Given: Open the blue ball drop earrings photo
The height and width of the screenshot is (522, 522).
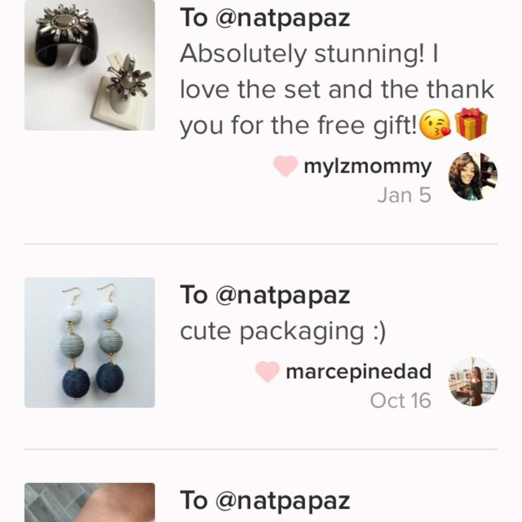Looking at the screenshot, I should tap(90, 342).
